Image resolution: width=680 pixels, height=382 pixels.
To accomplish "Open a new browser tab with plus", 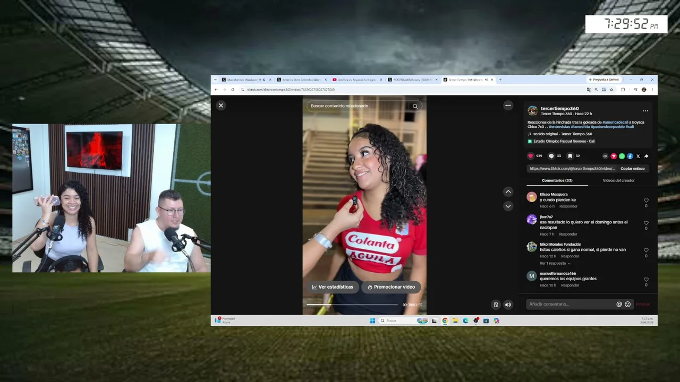I will (500, 80).
